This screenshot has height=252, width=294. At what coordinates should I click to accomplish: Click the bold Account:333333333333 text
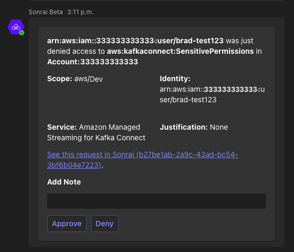(x=93, y=62)
